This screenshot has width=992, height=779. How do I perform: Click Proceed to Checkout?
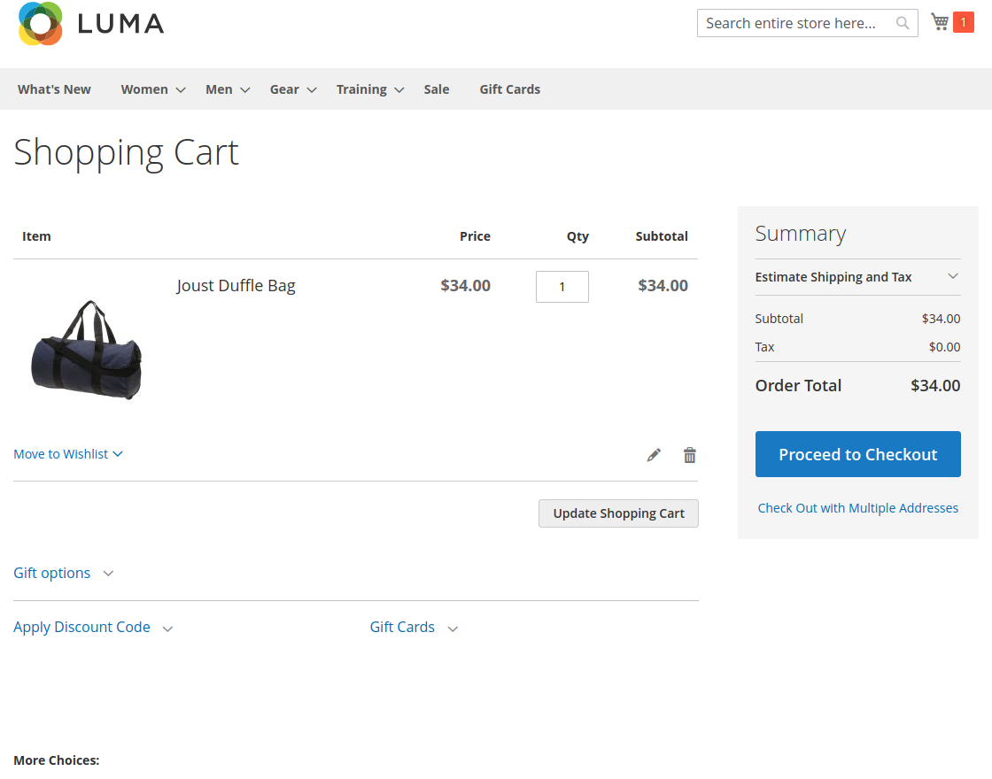coord(857,454)
